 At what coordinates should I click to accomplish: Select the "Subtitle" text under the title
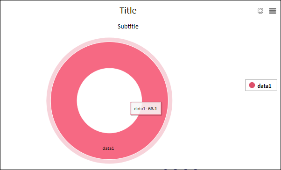[x=128, y=26]
